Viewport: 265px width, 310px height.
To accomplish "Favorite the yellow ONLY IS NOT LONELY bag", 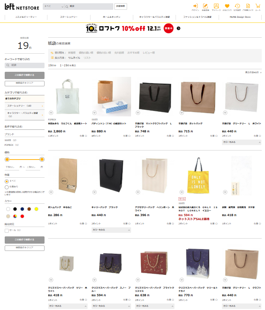I will click(x=182, y=192).
